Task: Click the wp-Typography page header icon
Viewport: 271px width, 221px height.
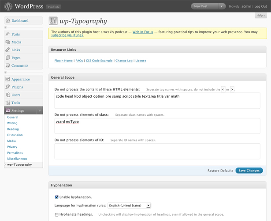Action: (x=53, y=21)
